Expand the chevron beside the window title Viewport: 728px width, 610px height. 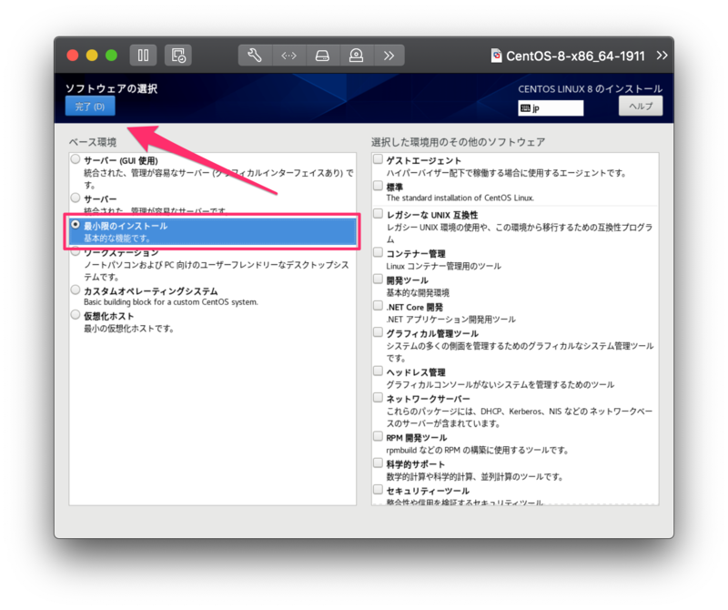[662, 56]
